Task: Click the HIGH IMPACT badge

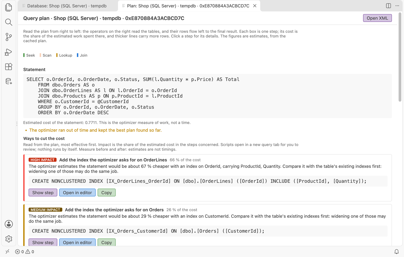Action: pos(42,160)
